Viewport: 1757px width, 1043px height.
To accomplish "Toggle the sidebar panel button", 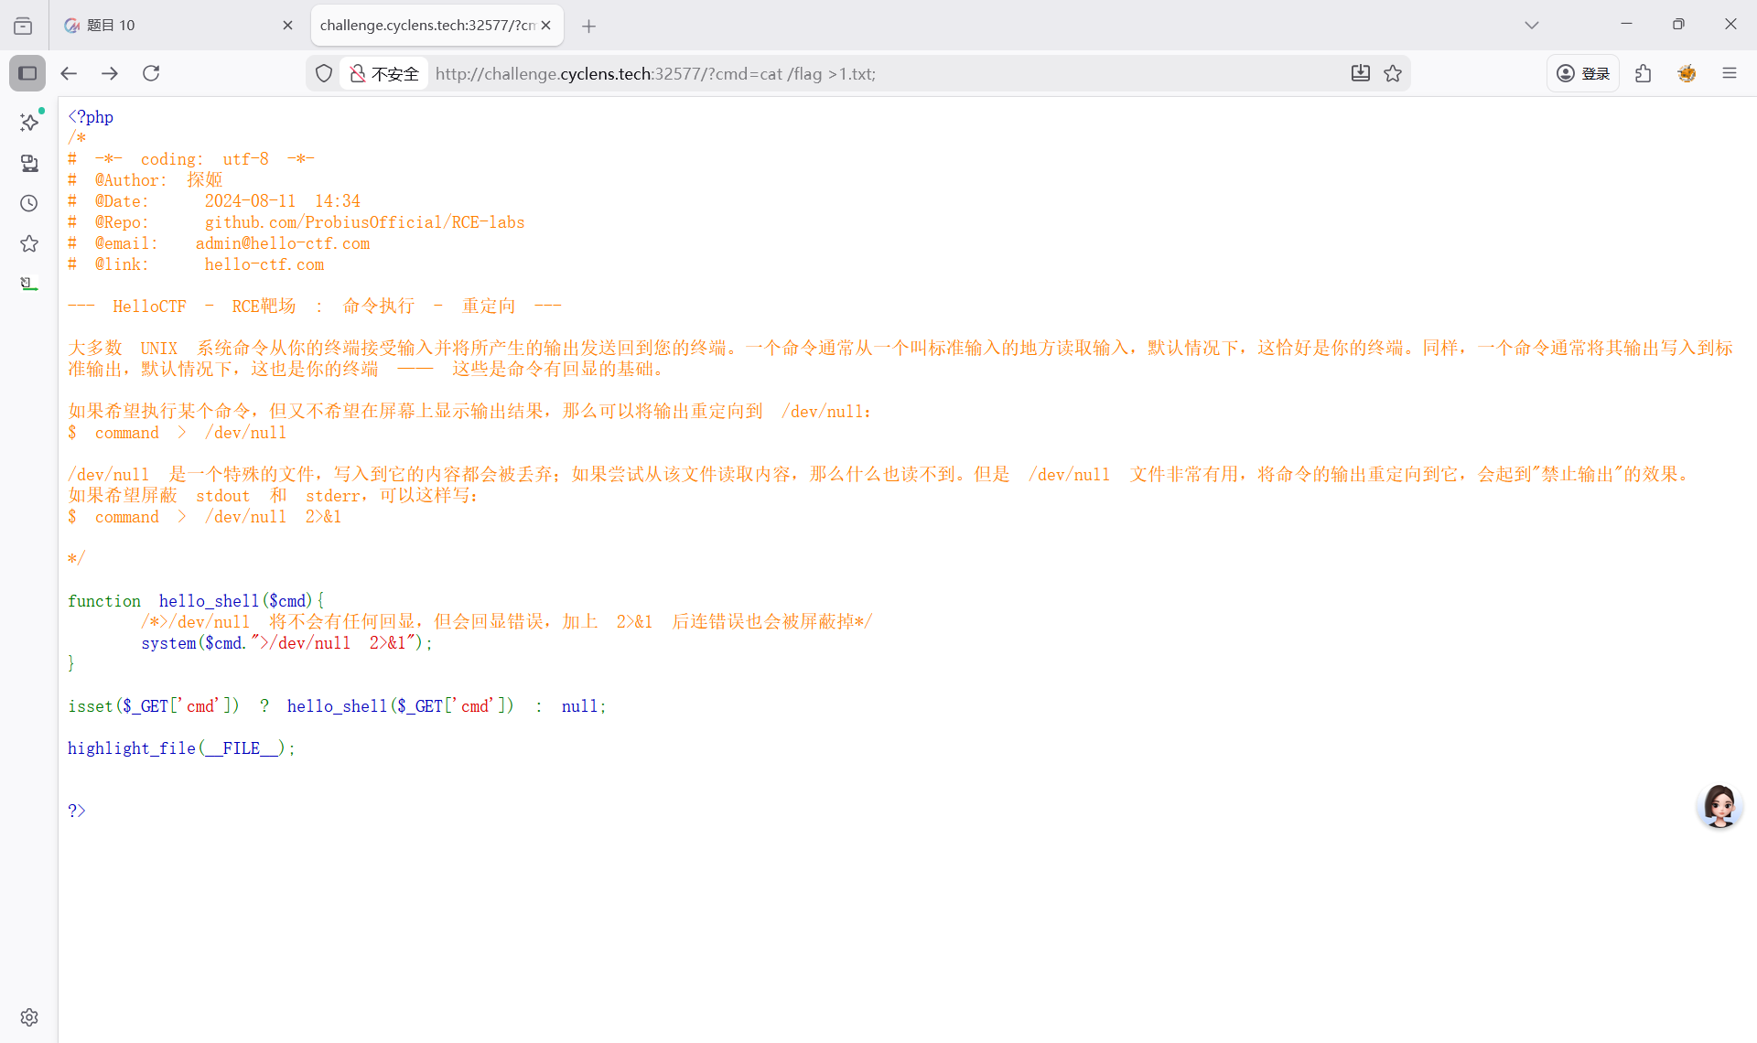I will [x=27, y=73].
